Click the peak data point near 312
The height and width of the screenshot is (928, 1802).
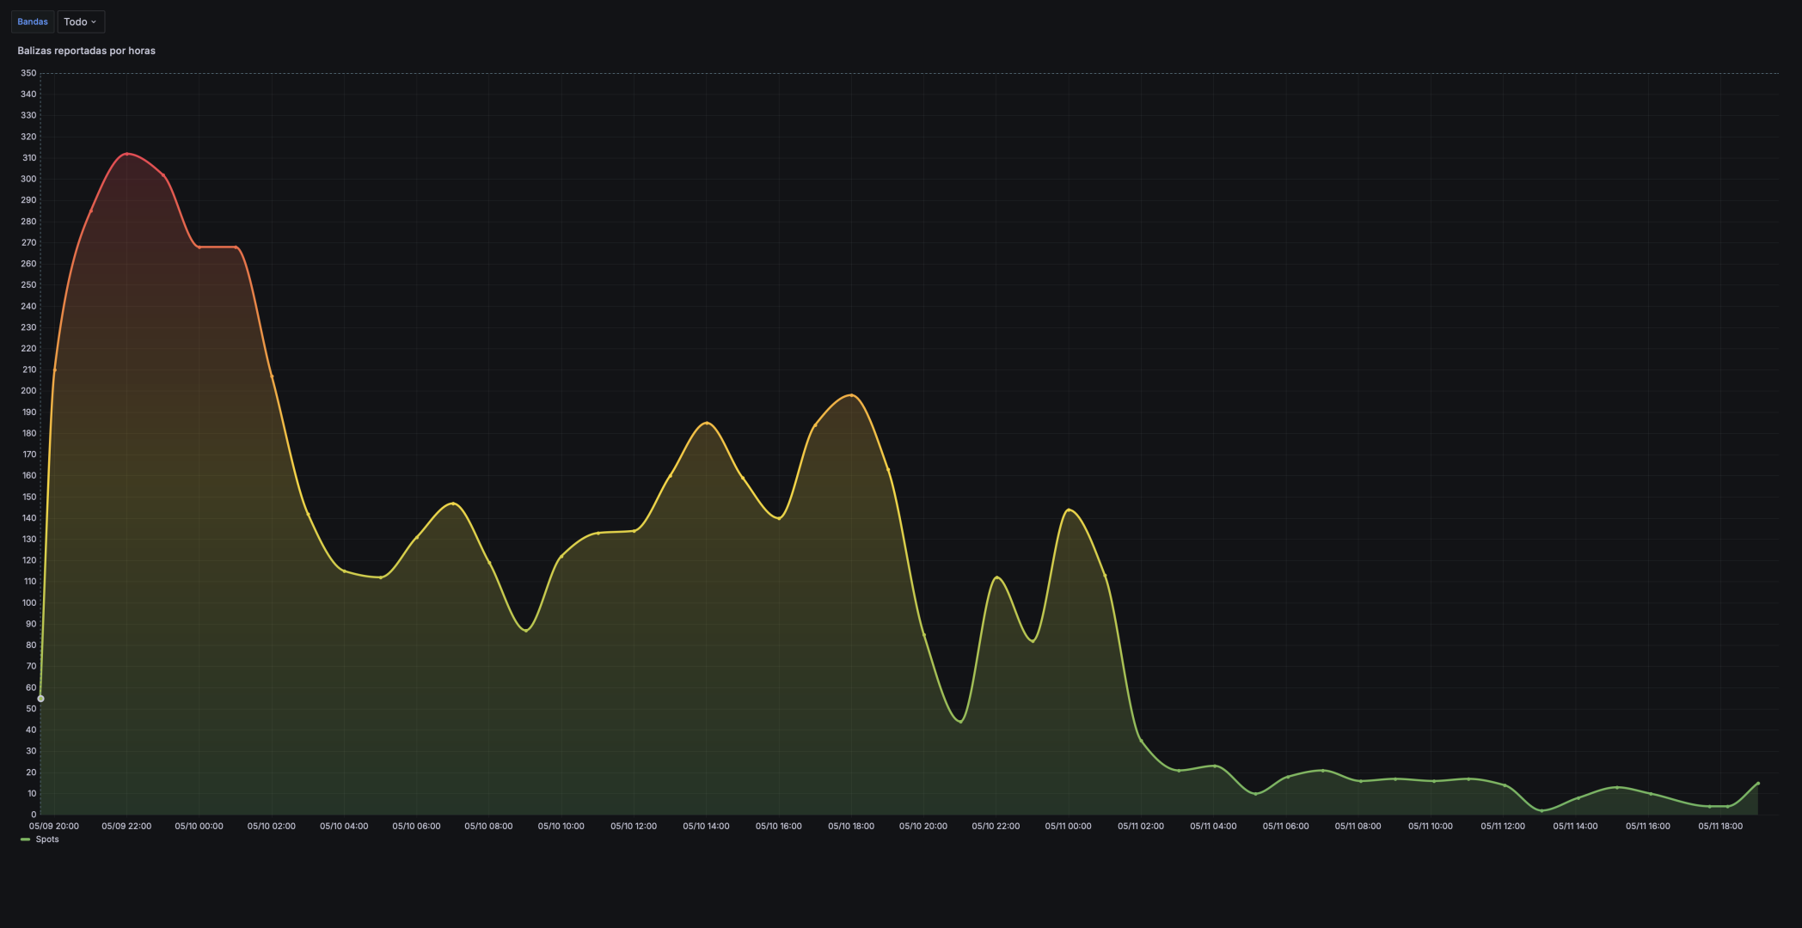127,154
